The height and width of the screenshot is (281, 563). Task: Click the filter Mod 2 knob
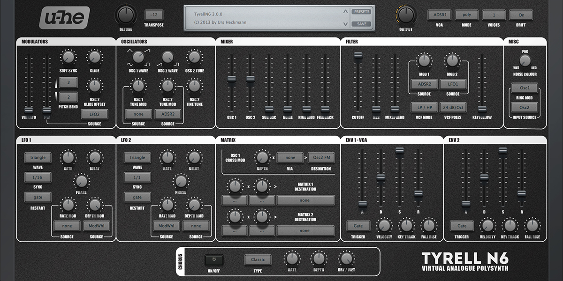pos(452,60)
